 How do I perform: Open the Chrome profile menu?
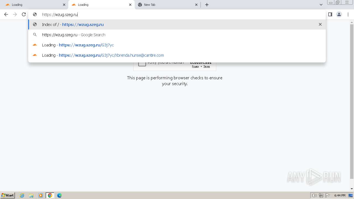[339, 14]
